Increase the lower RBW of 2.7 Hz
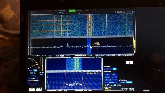 point(81,90)
